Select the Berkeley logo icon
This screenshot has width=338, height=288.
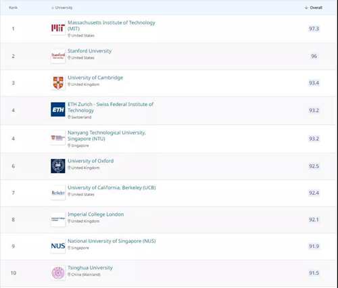coord(58,193)
